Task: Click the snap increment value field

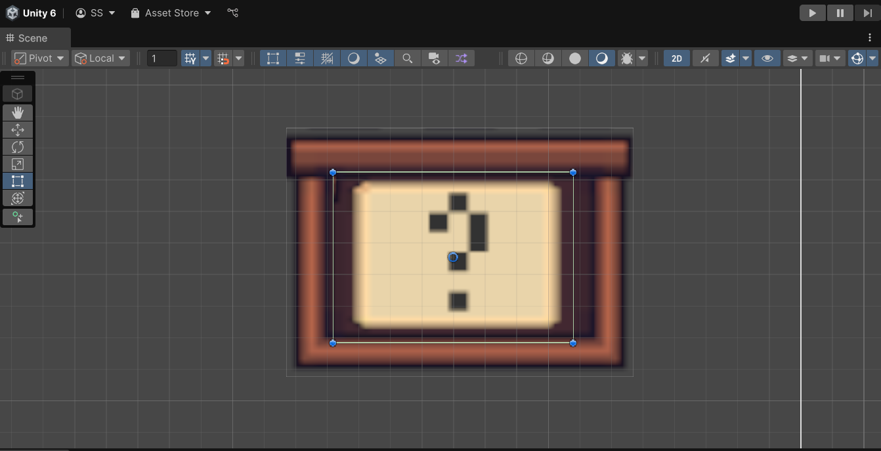Action: point(161,58)
